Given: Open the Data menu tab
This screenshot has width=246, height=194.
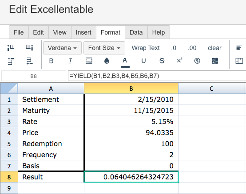Looking at the screenshot, I should coord(136,32).
